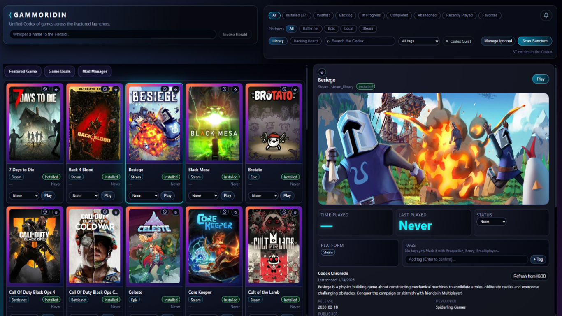This screenshot has height=316, width=562.
Task: Ignore Back 4 Blood using the ban icon
Action: (x=105, y=89)
